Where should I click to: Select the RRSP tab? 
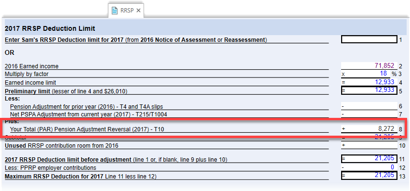pyautogui.click(x=126, y=11)
